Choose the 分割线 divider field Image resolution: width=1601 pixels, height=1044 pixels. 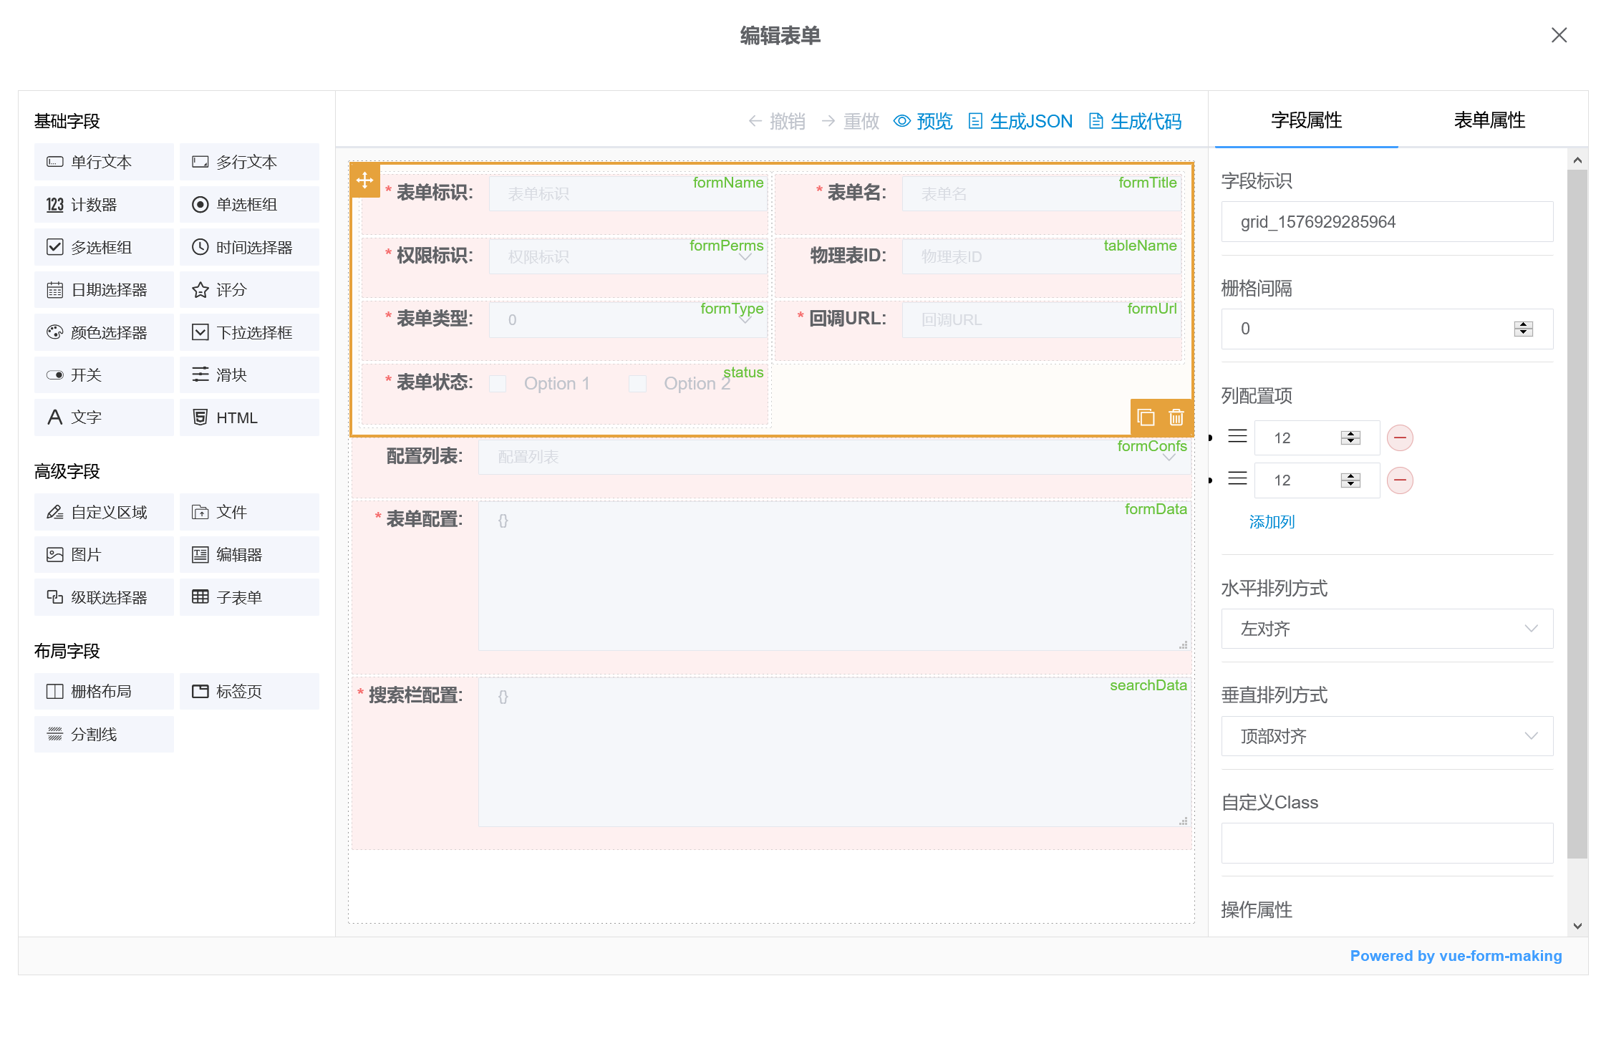[x=104, y=735]
